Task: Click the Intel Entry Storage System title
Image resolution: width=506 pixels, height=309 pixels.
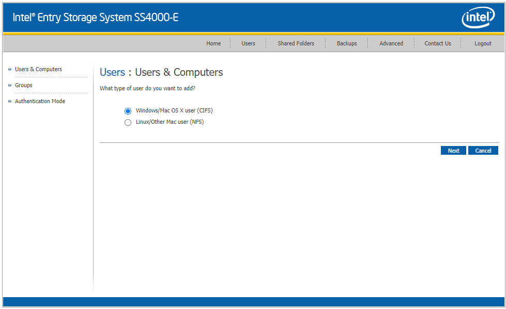Action: (96, 18)
